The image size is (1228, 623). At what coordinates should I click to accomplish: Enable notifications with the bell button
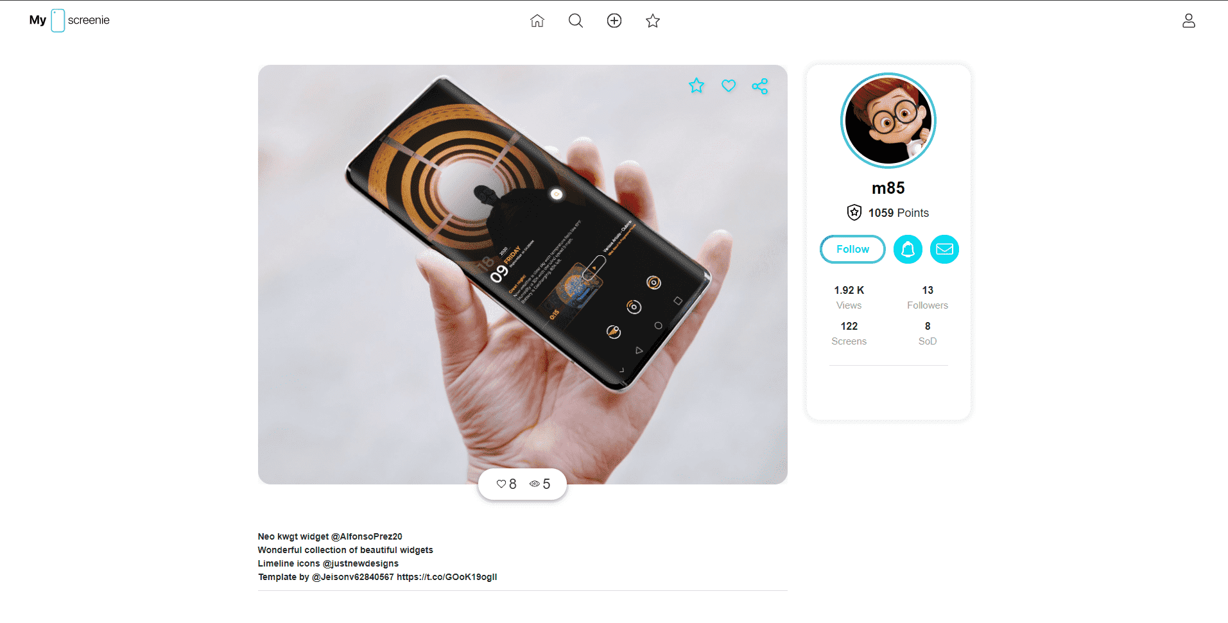908,249
